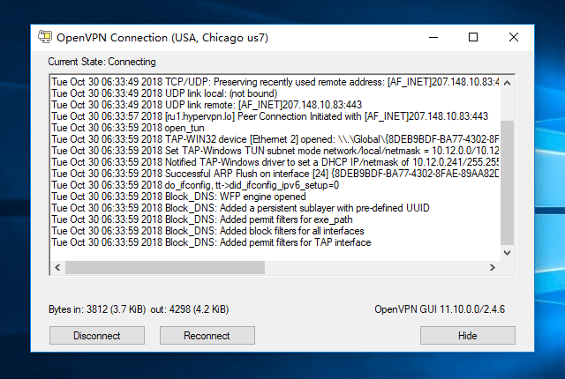The width and height of the screenshot is (565, 379).
Task: Select log line 'Block_DNS: WFP engine opened'
Action: tap(178, 197)
